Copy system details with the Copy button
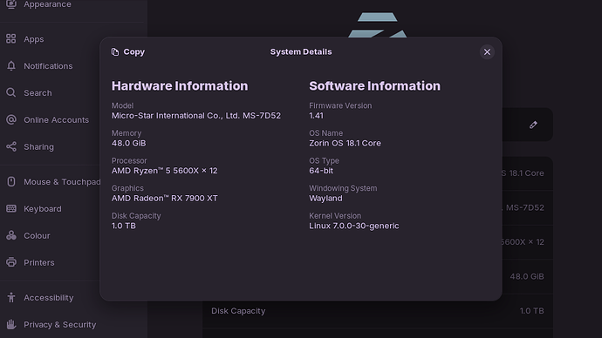The height and width of the screenshot is (338, 602). 128,51
